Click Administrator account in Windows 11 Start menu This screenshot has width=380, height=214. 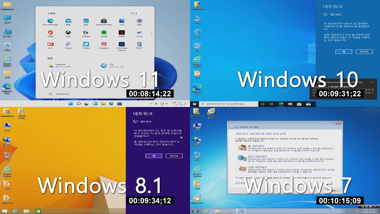click(59, 94)
